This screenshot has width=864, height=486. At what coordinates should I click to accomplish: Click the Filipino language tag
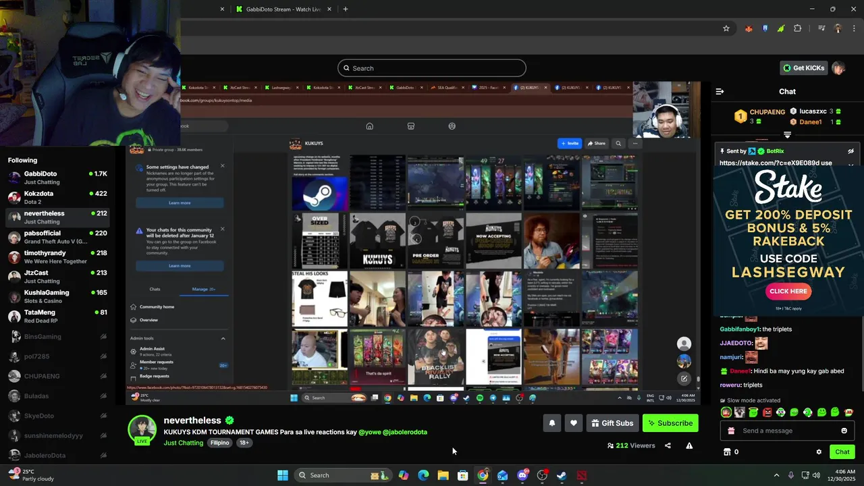click(x=219, y=443)
